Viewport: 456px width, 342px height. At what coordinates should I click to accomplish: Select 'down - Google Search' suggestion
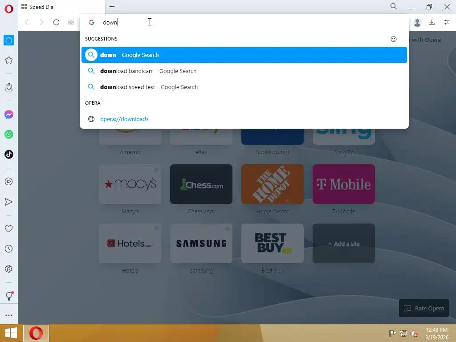click(x=244, y=55)
